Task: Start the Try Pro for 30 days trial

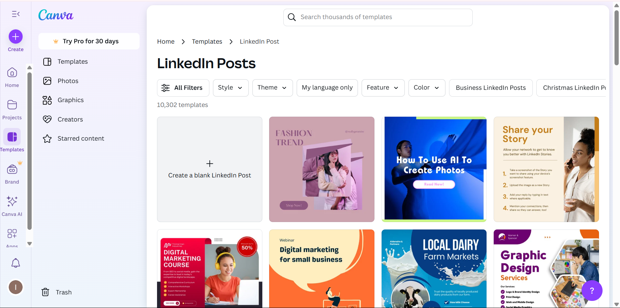Action: (x=89, y=41)
